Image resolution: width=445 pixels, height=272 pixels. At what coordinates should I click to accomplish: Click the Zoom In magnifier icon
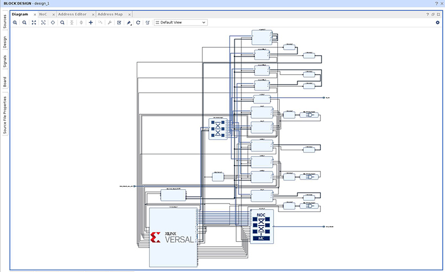15,22
